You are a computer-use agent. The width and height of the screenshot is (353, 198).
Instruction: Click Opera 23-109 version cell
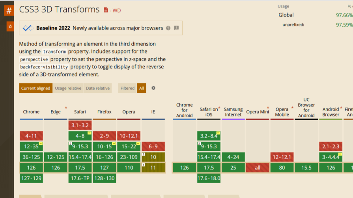pos(129,157)
